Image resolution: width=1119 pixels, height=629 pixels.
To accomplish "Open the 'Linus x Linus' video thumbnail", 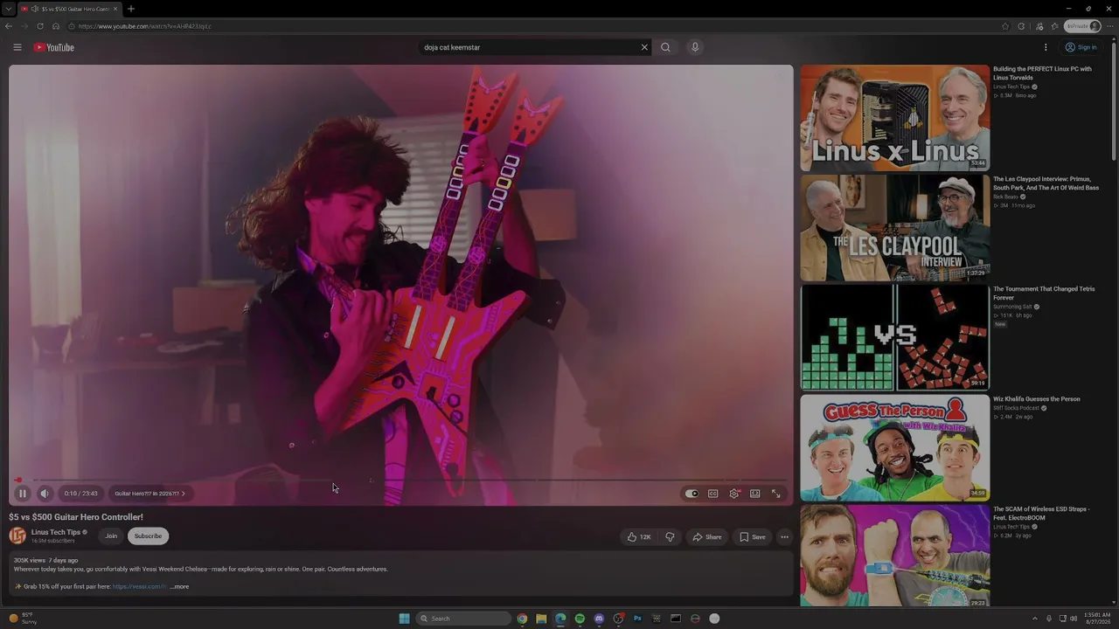I will point(894,118).
